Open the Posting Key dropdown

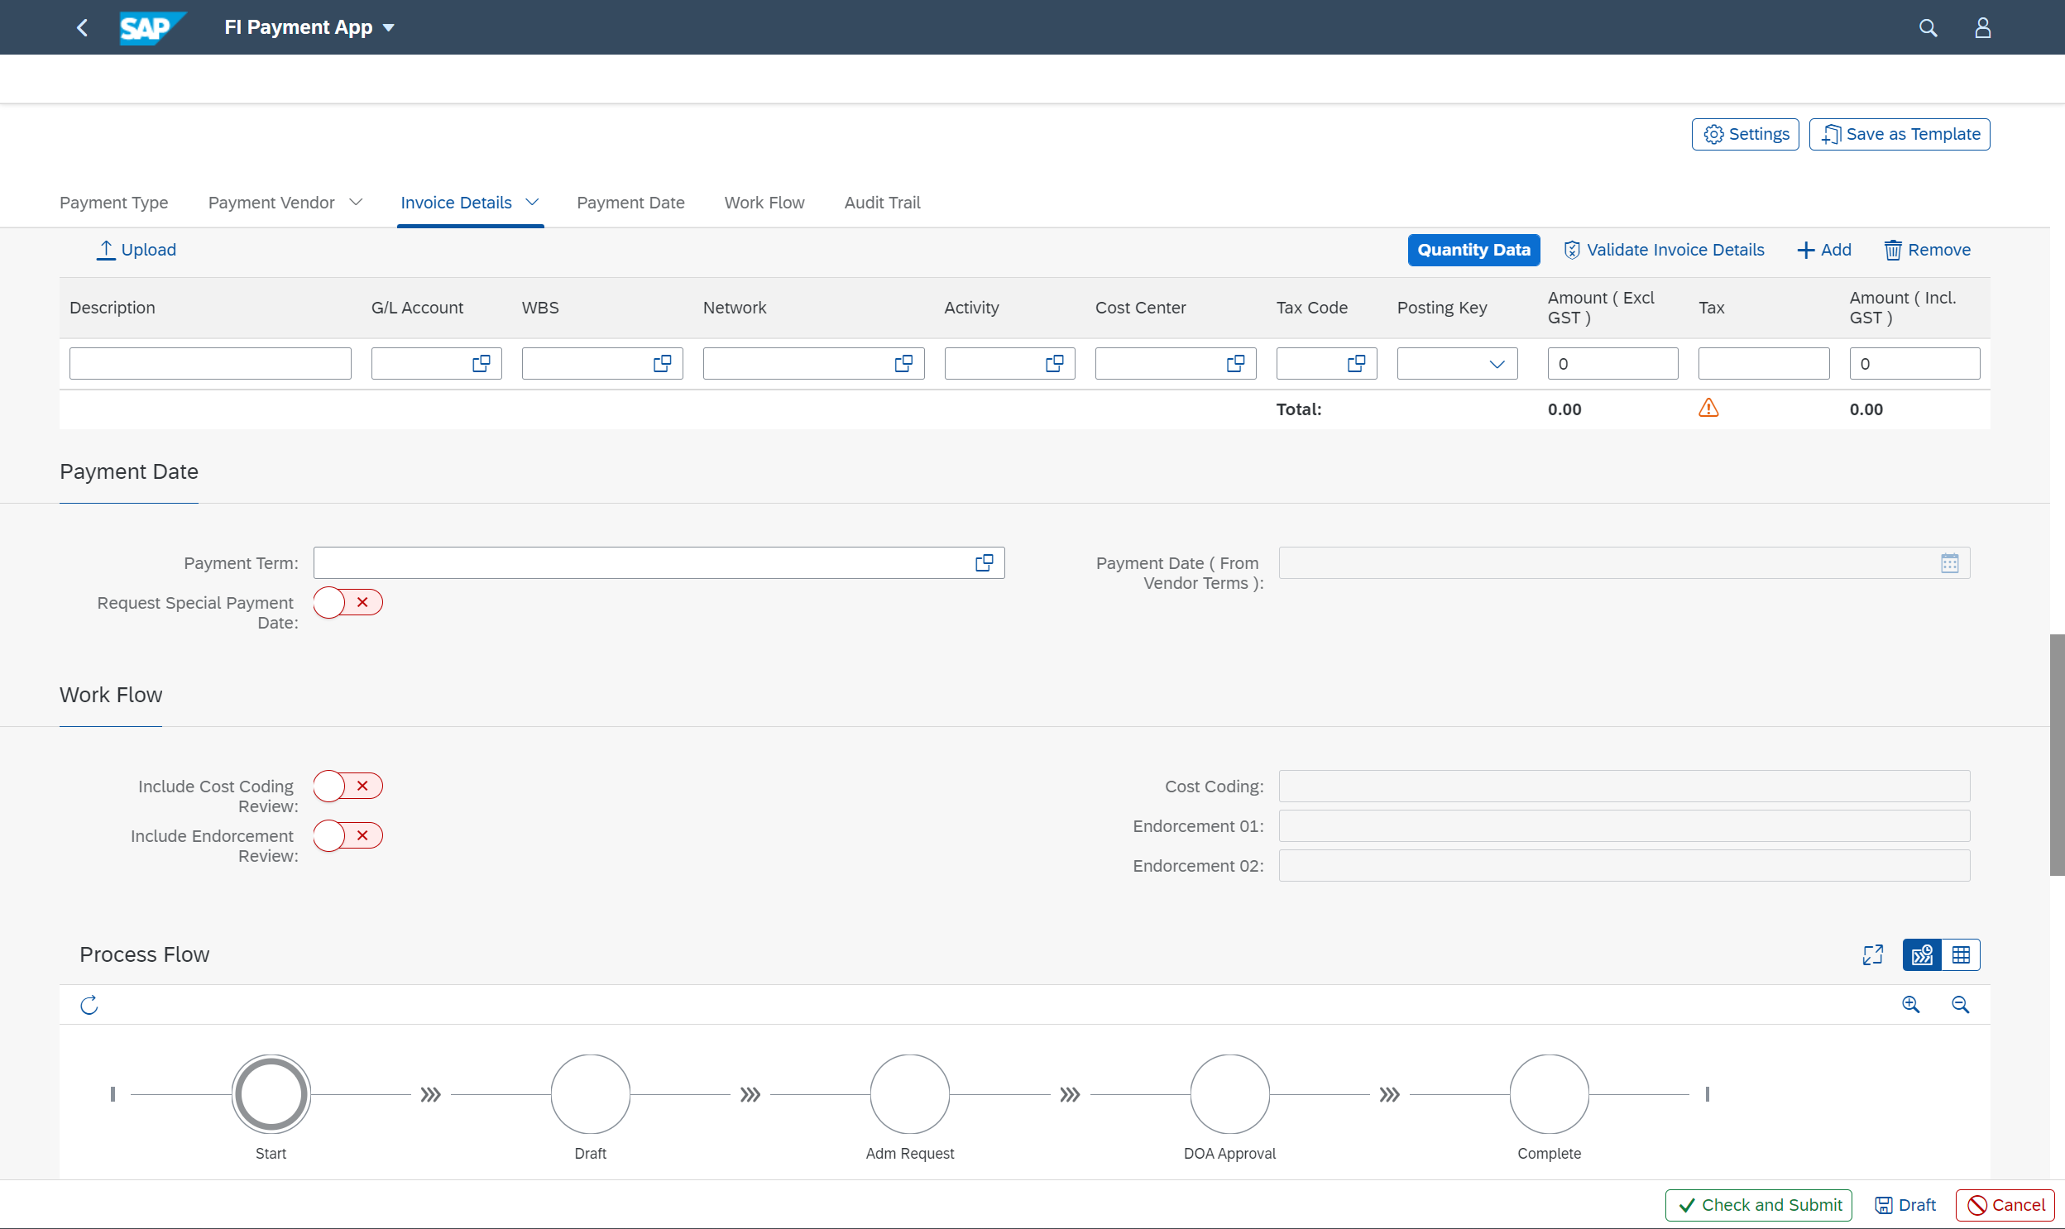[x=1496, y=363]
